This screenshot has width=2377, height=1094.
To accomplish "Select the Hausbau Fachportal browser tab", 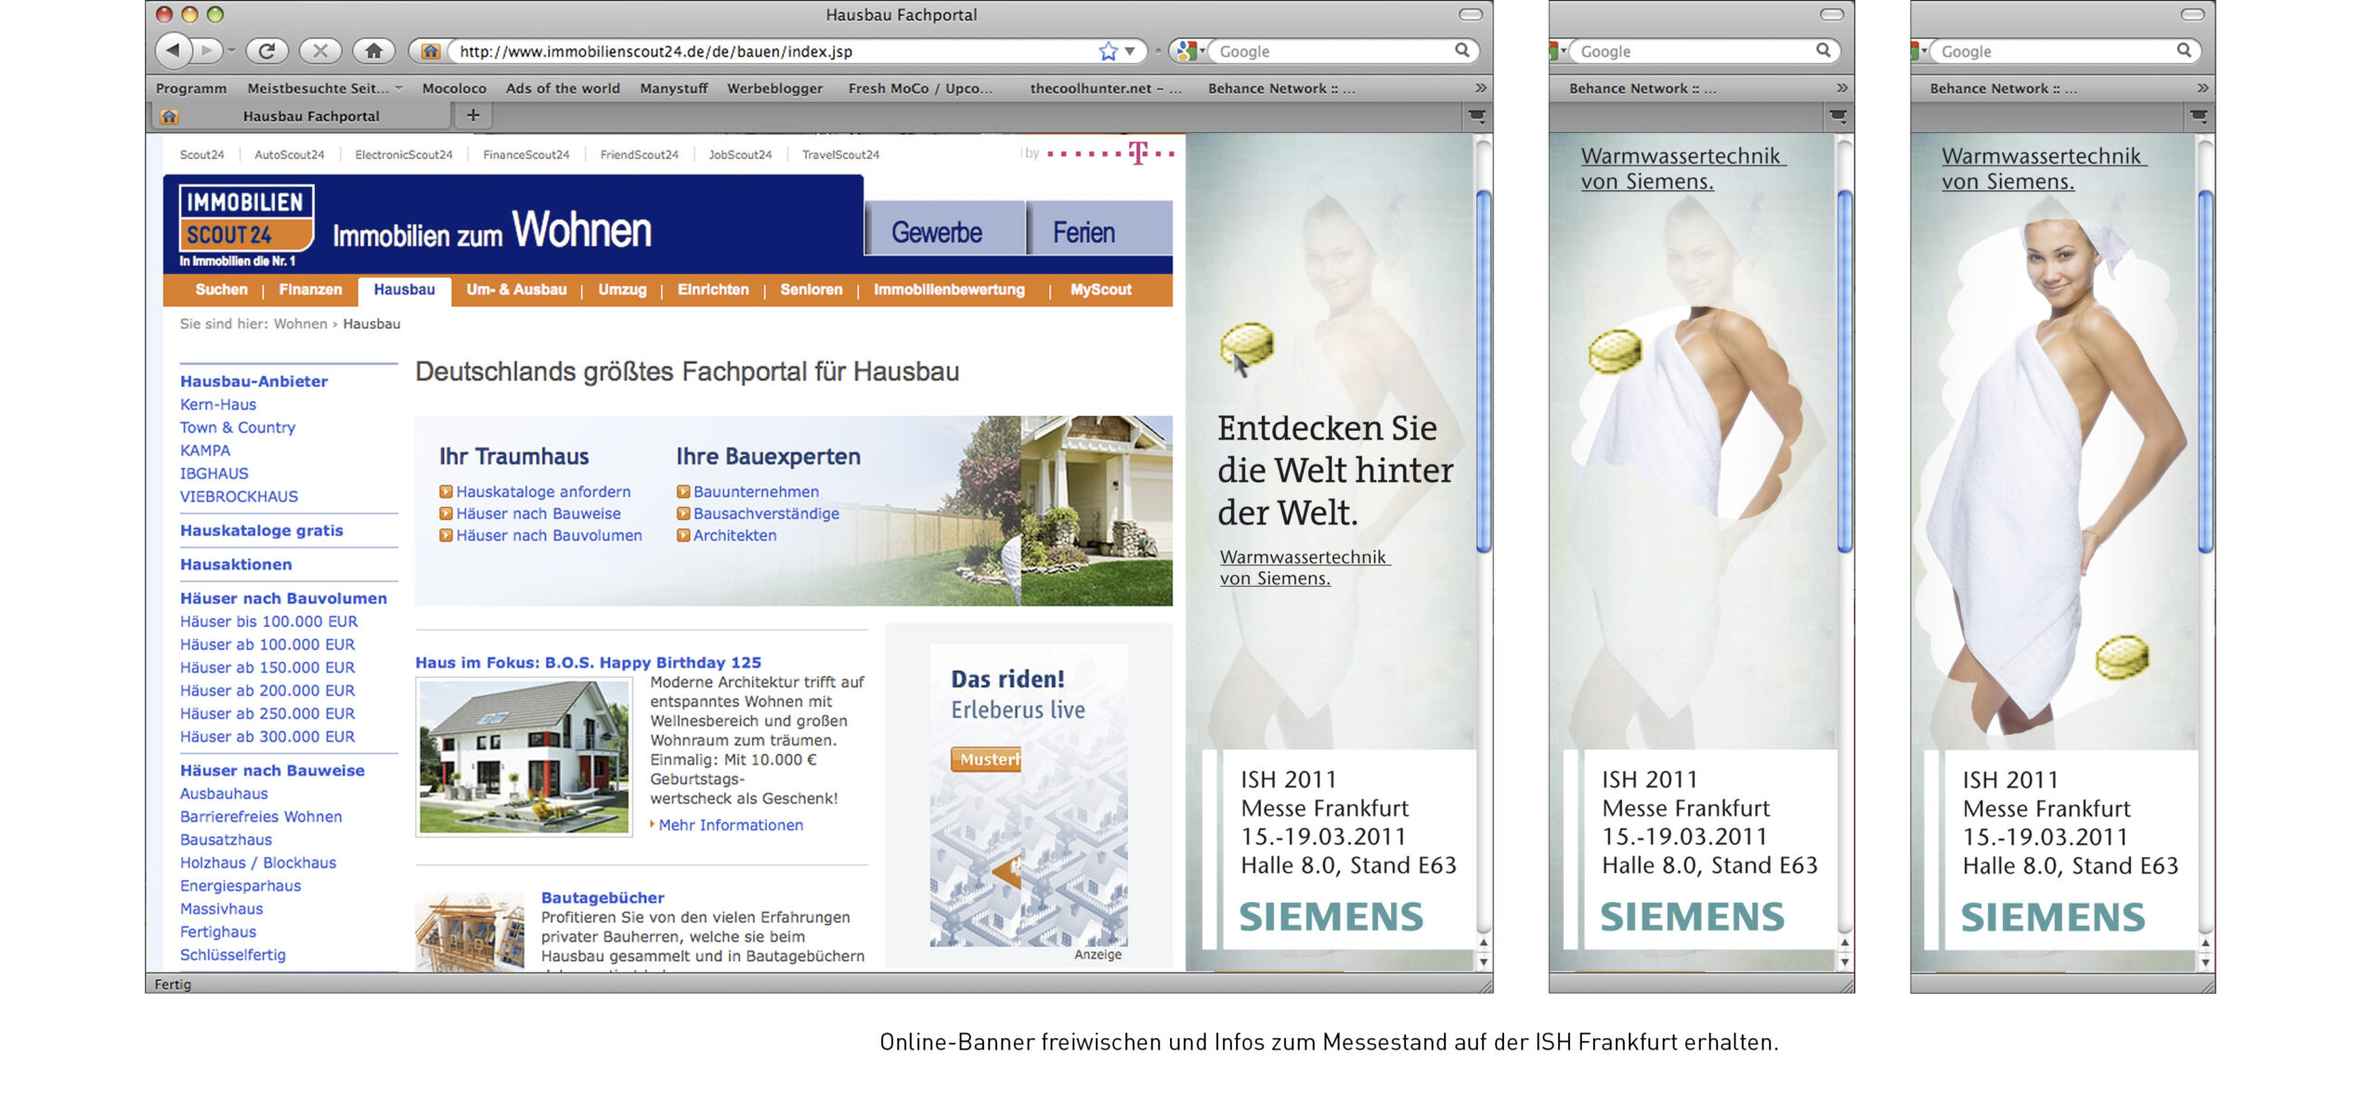I will (303, 116).
